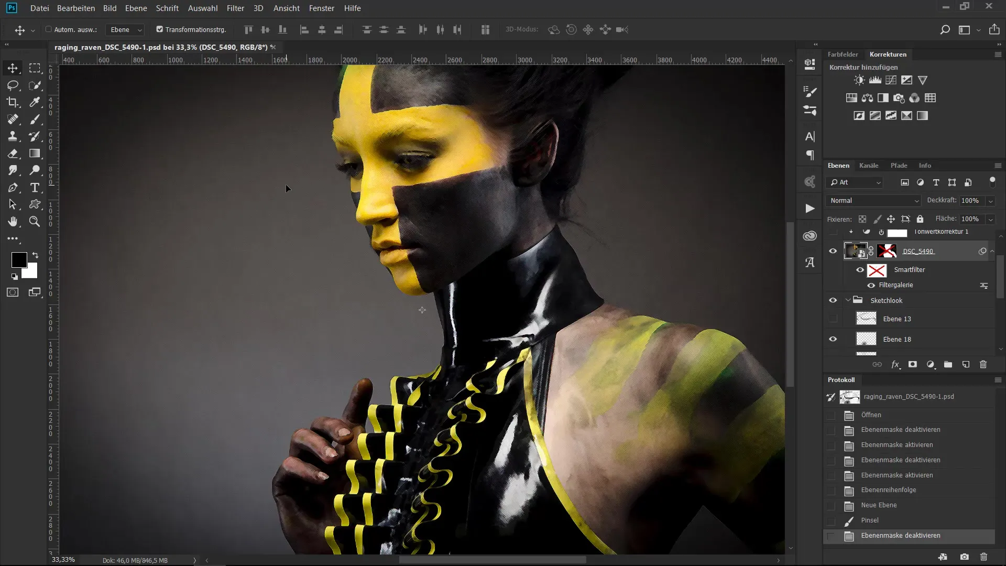
Task: Open the Normal blend mode dropdown
Action: click(873, 201)
